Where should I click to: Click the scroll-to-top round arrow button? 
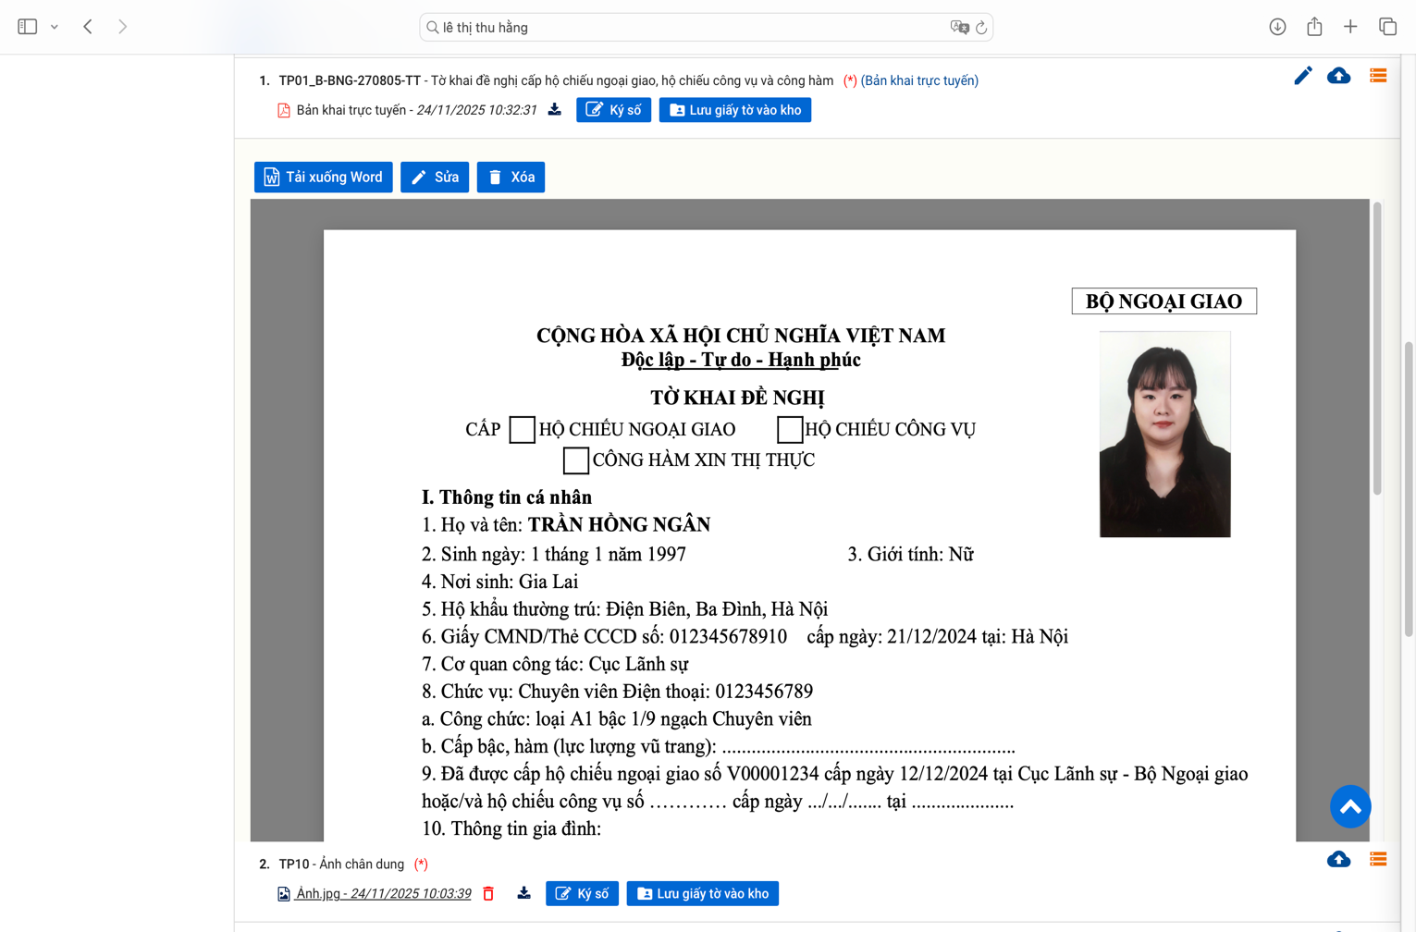[x=1349, y=807]
